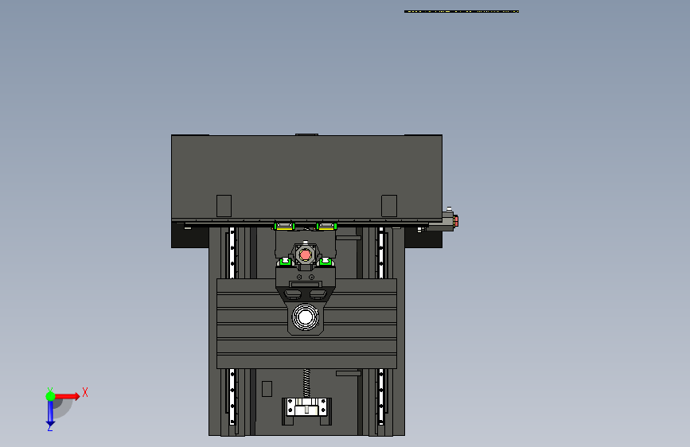Select the white circular spindle nose
This screenshot has width=690, height=447.
306,317
